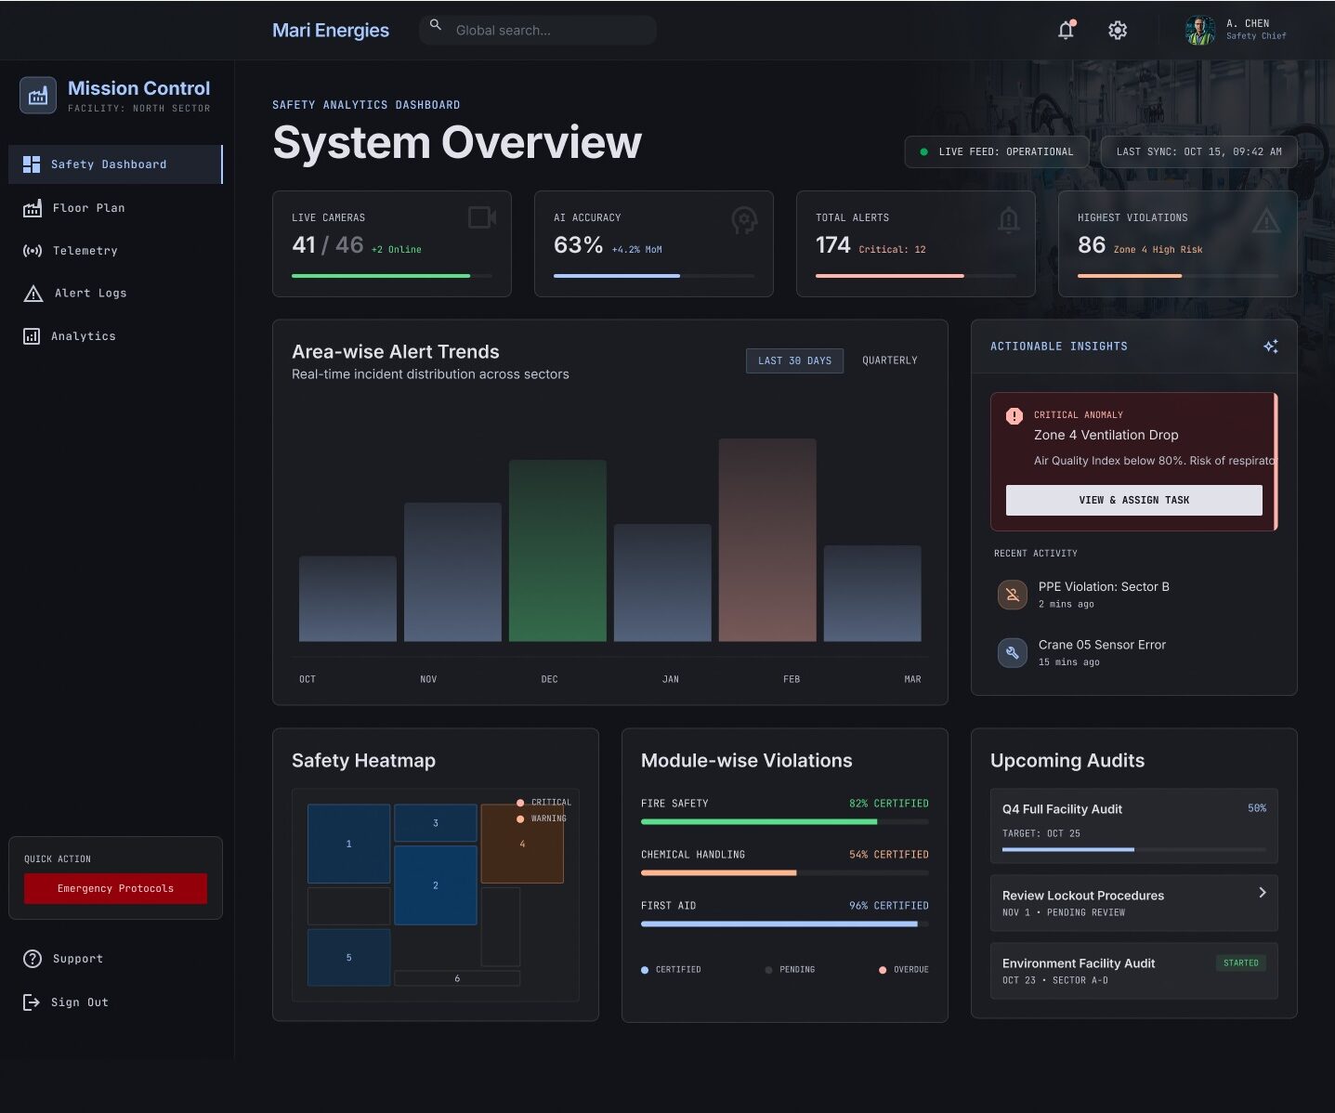
Task: Click the Mission Control factory logo
Action: click(38, 96)
